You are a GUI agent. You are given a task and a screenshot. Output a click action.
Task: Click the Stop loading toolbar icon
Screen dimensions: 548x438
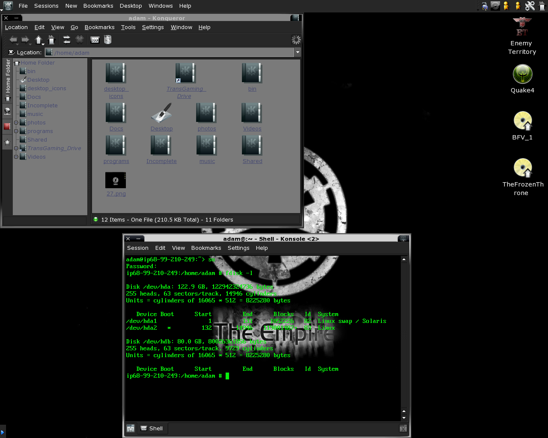pyautogui.click(x=80, y=40)
